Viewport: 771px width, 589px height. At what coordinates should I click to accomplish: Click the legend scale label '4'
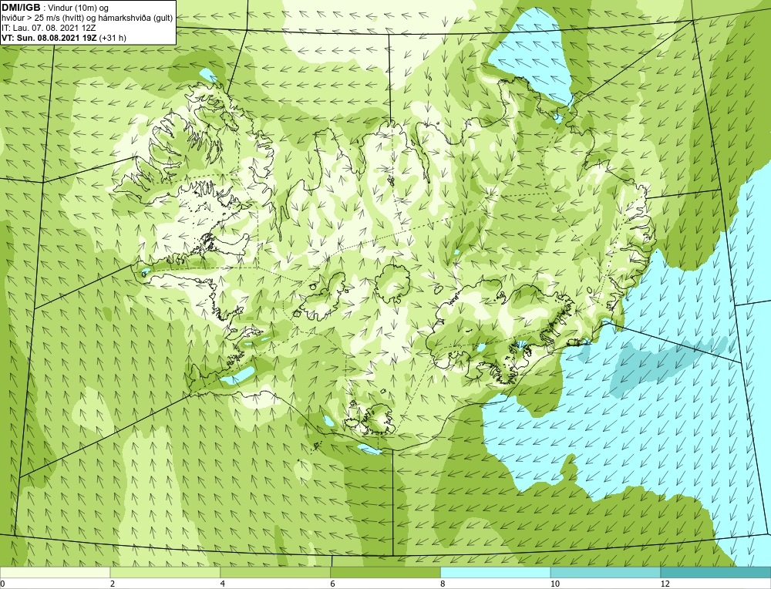(x=223, y=584)
